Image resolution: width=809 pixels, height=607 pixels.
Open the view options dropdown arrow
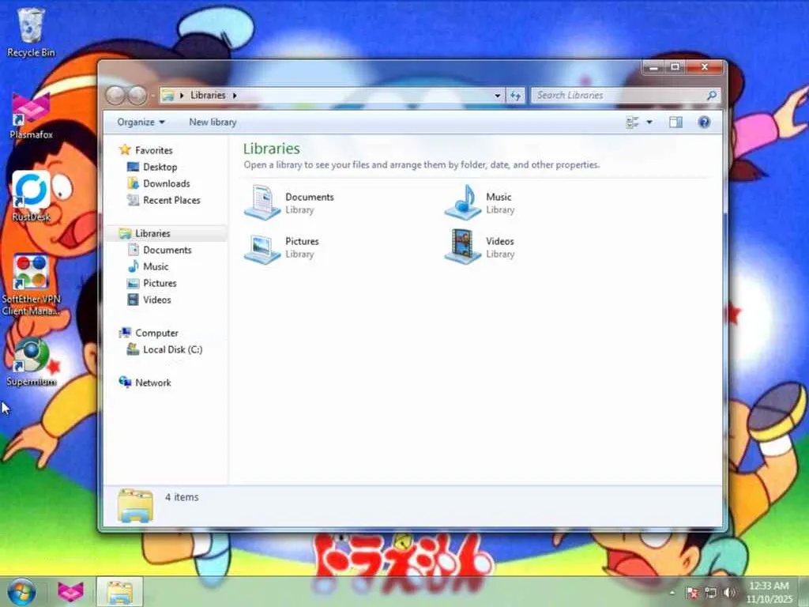click(649, 123)
